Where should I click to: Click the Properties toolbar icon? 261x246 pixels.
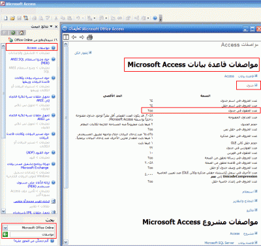[128, 18]
